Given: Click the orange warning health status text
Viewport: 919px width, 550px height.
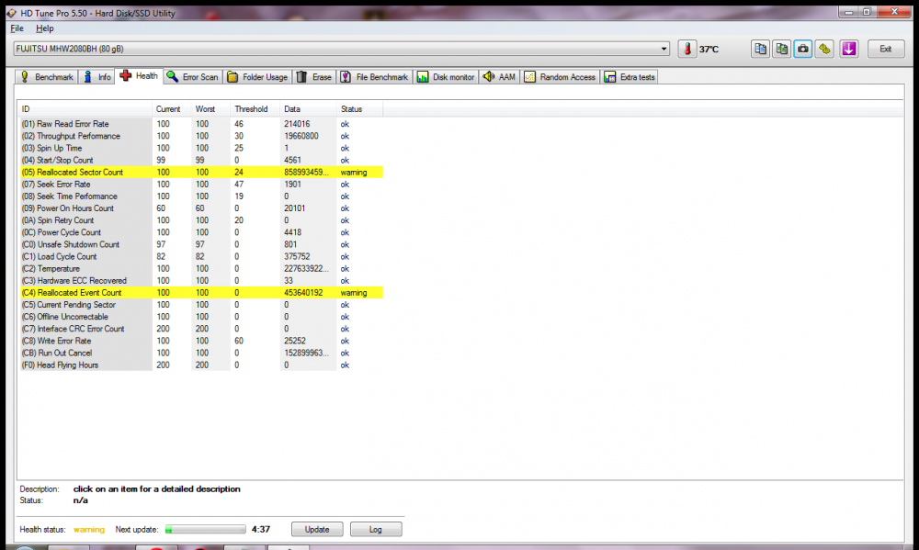Looking at the screenshot, I should (x=89, y=530).
